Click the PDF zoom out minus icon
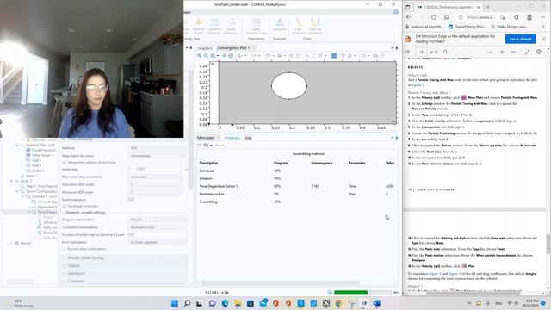 (490, 52)
